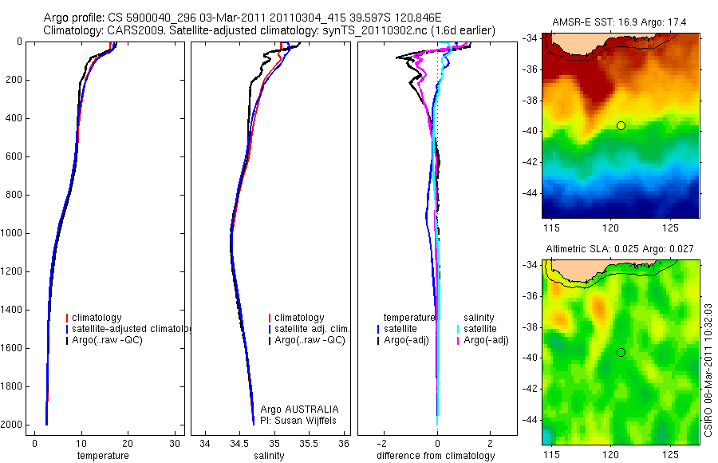718x463 pixels.
Task: Click the CSIRO timestamp along right edge
Action: pos(708,370)
